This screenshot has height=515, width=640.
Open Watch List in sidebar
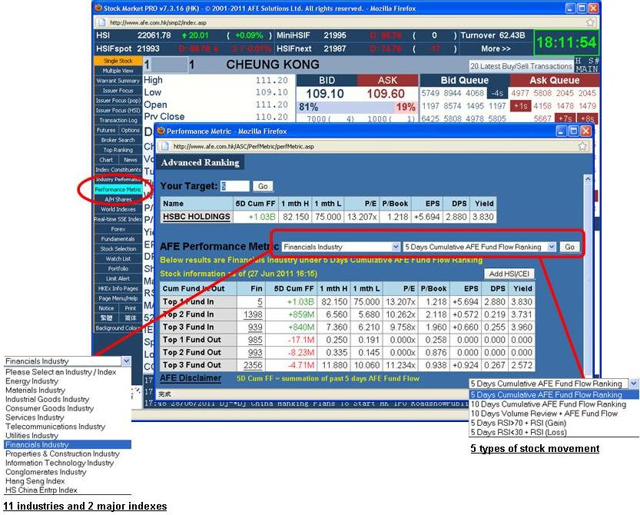[x=118, y=258]
